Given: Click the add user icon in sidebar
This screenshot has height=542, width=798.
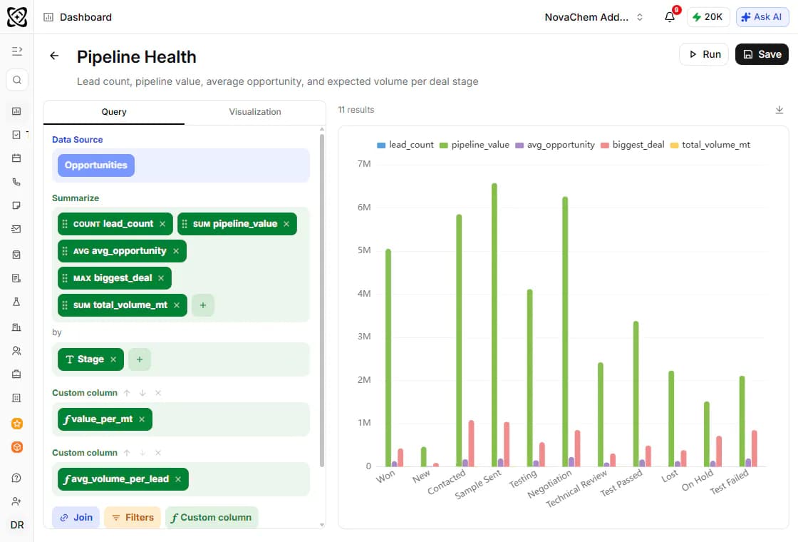Looking at the screenshot, I should coord(16,501).
